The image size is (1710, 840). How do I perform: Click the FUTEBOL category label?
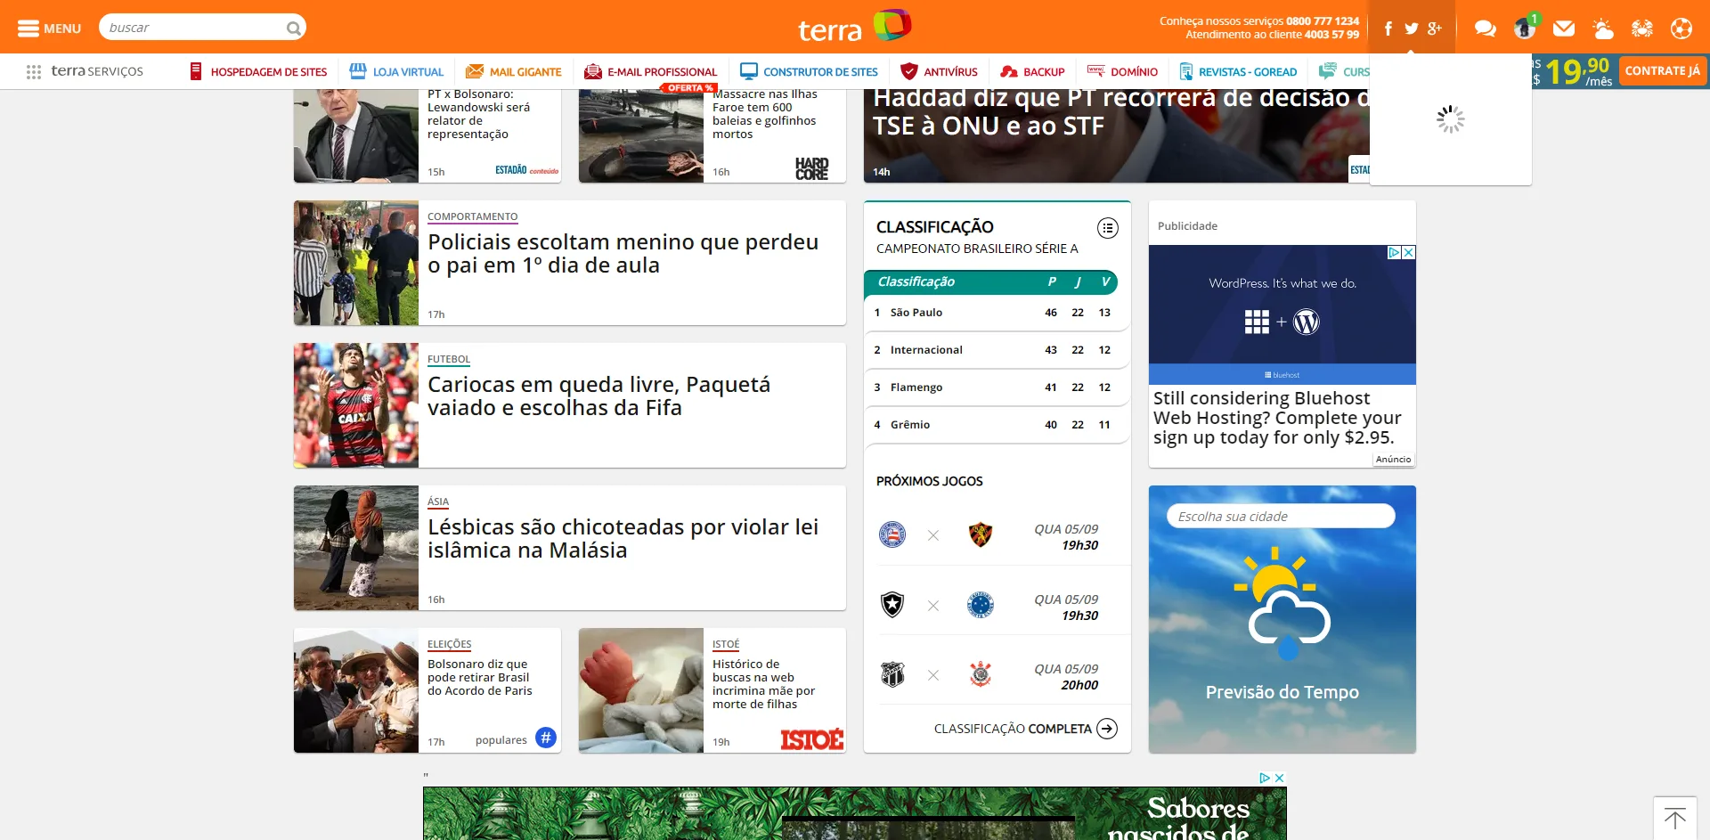coord(449,359)
